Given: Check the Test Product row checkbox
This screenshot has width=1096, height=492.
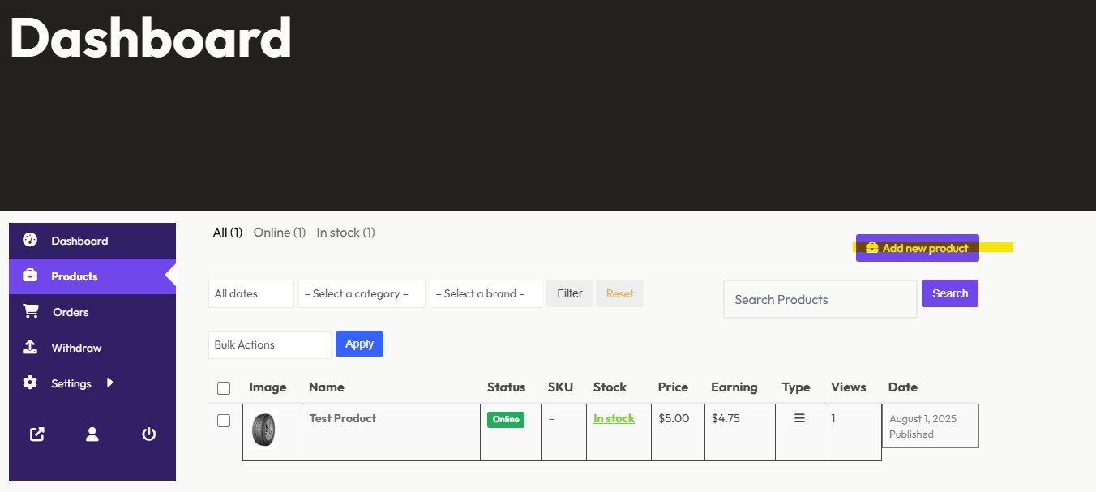Looking at the screenshot, I should pyautogui.click(x=224, y=421).
